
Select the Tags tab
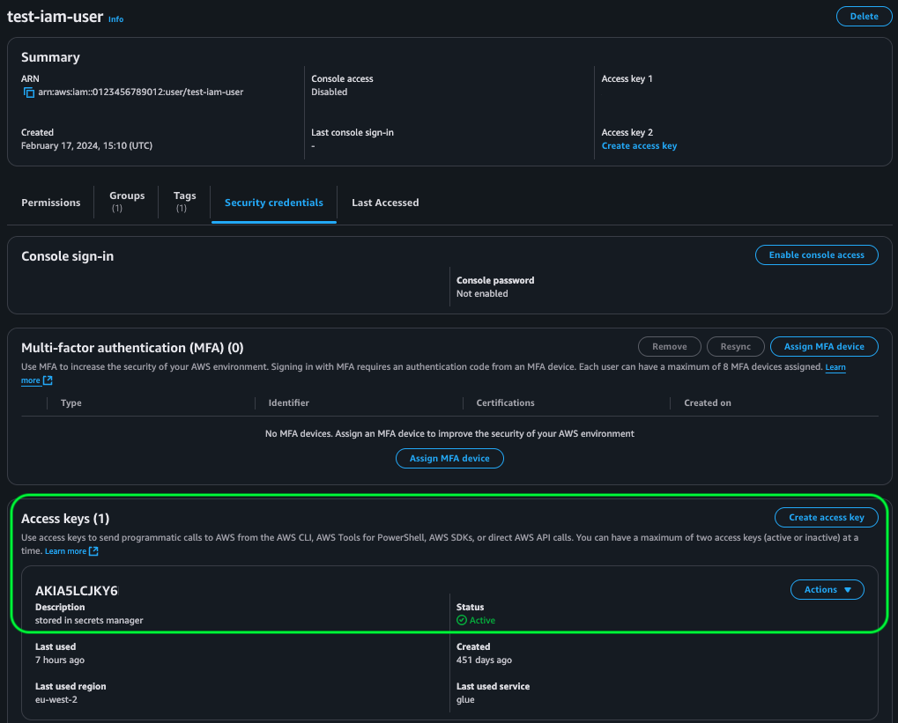184,202
